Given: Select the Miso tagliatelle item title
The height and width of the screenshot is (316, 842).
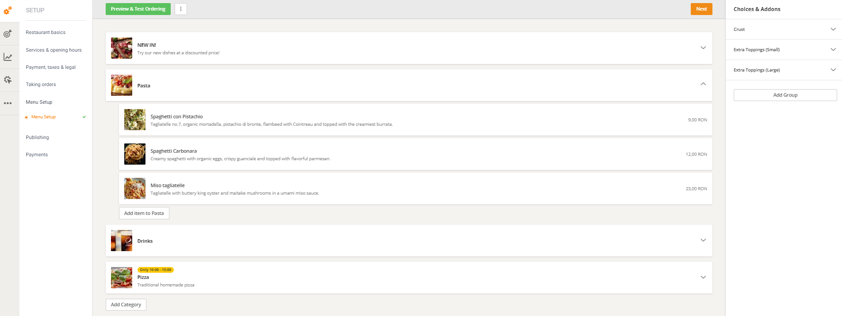Looking at the screenshot, I should 168,185.
